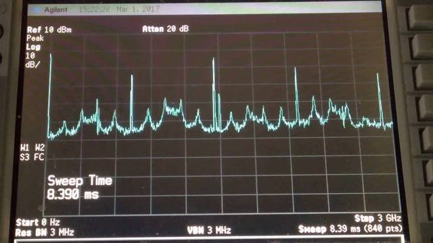The image size is (433, 243).
Task: Select the Peak detector mode label
Action: point(35,38)
